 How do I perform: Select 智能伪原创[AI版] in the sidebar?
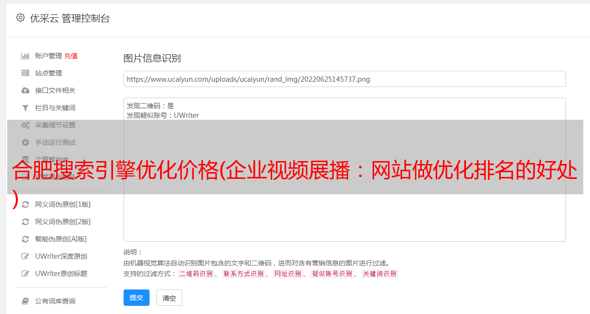pyautogui.click(x=61, y=239)
